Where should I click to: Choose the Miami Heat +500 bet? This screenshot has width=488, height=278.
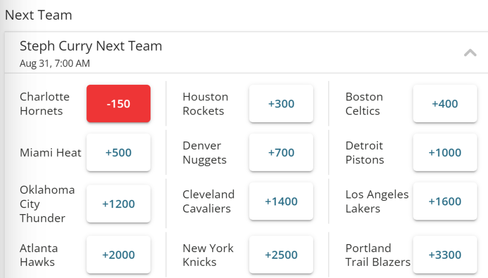[118, 152]
